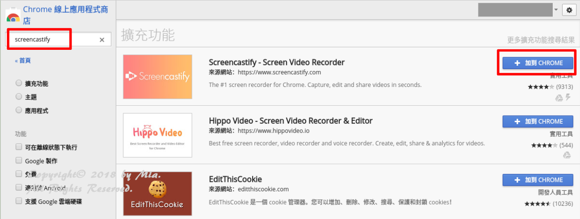Enable the 適用於 Android checkbox
This screenshot has height=219, width=580.
[19, 188]
